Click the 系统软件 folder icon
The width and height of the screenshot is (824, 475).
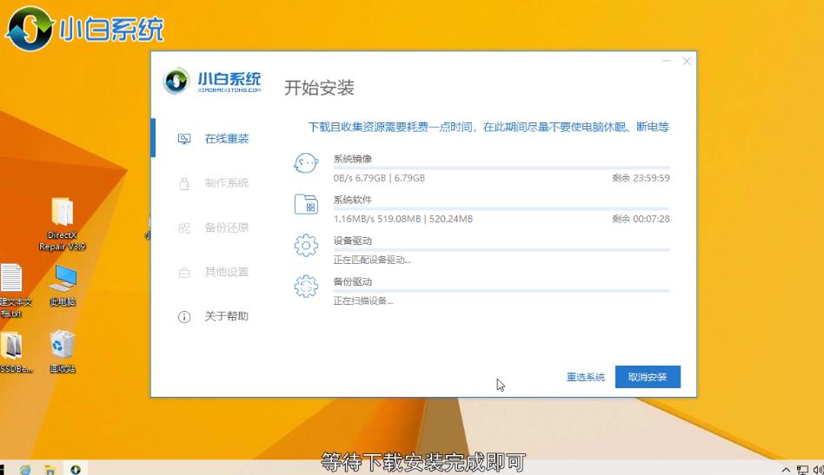coord(306,204)
